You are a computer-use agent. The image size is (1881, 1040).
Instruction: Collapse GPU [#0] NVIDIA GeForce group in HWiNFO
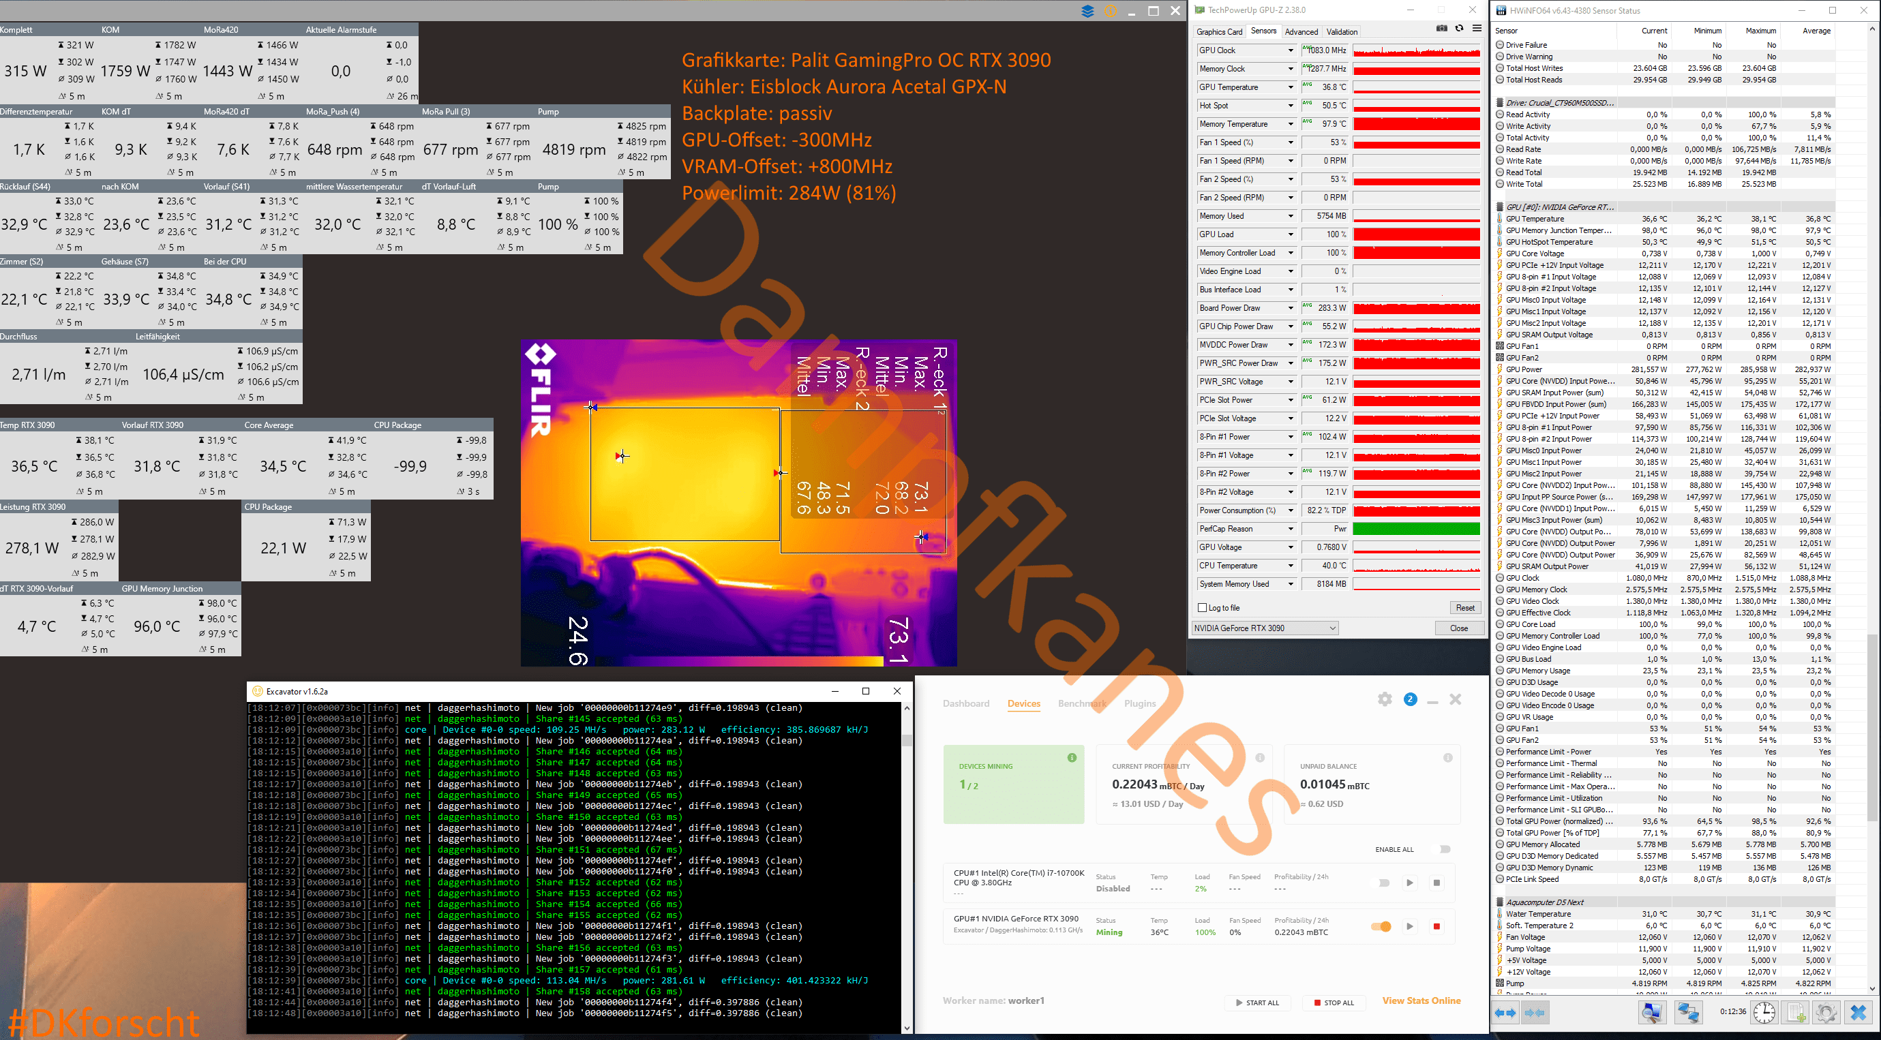(x=1500, y=207)
